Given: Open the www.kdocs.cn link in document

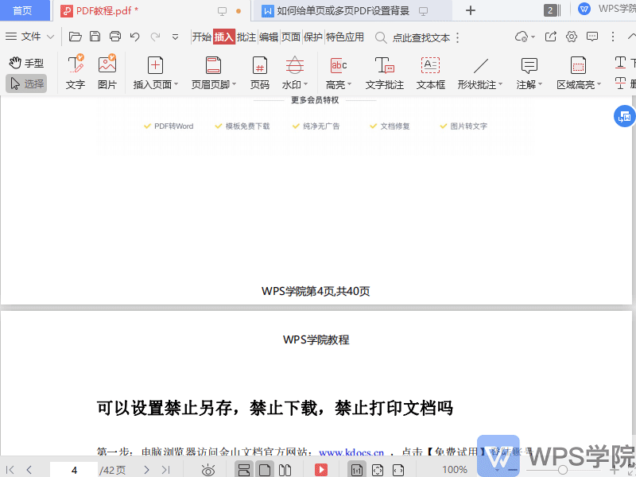Looking at the screenshot, I should pos(351,452).
